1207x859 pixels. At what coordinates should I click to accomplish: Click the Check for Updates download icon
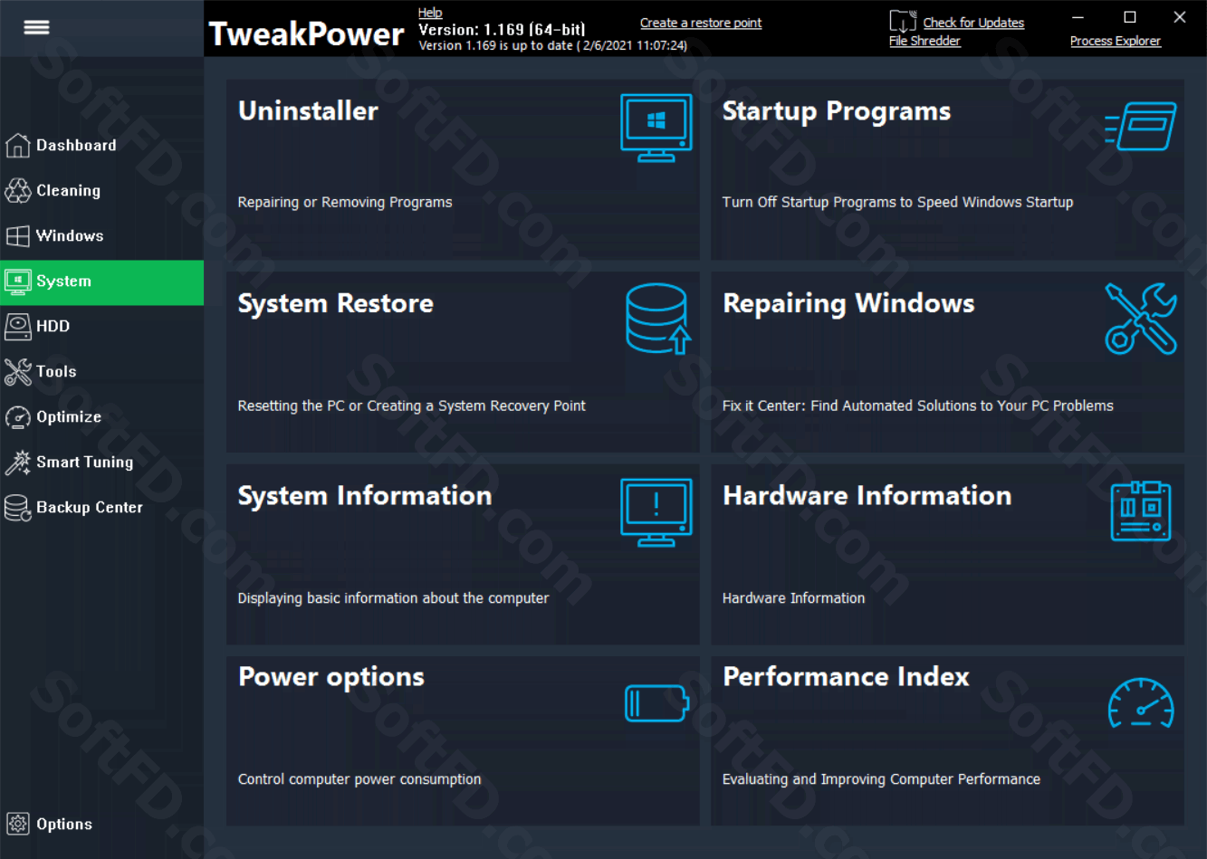[903, 22]
